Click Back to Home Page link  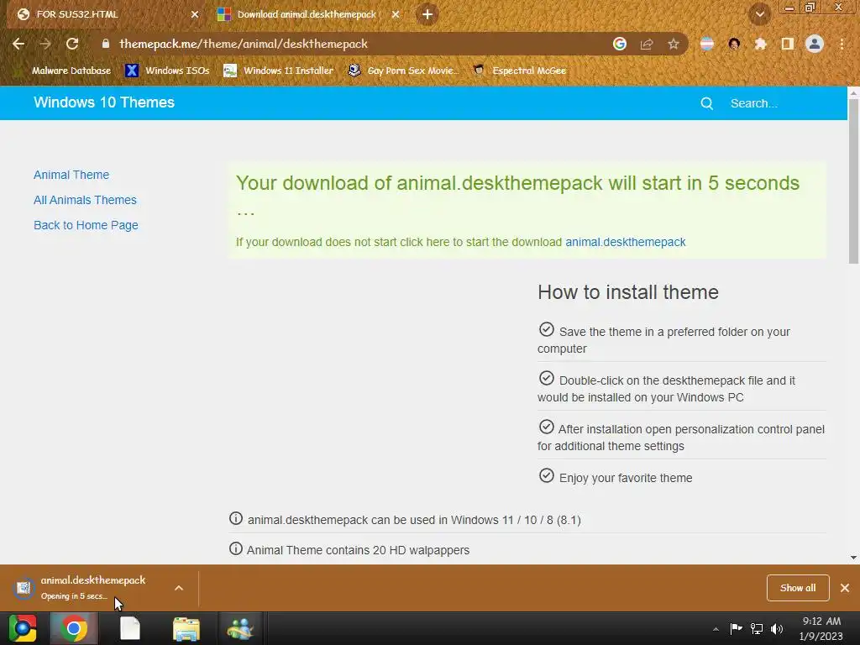tap(86, 225)
